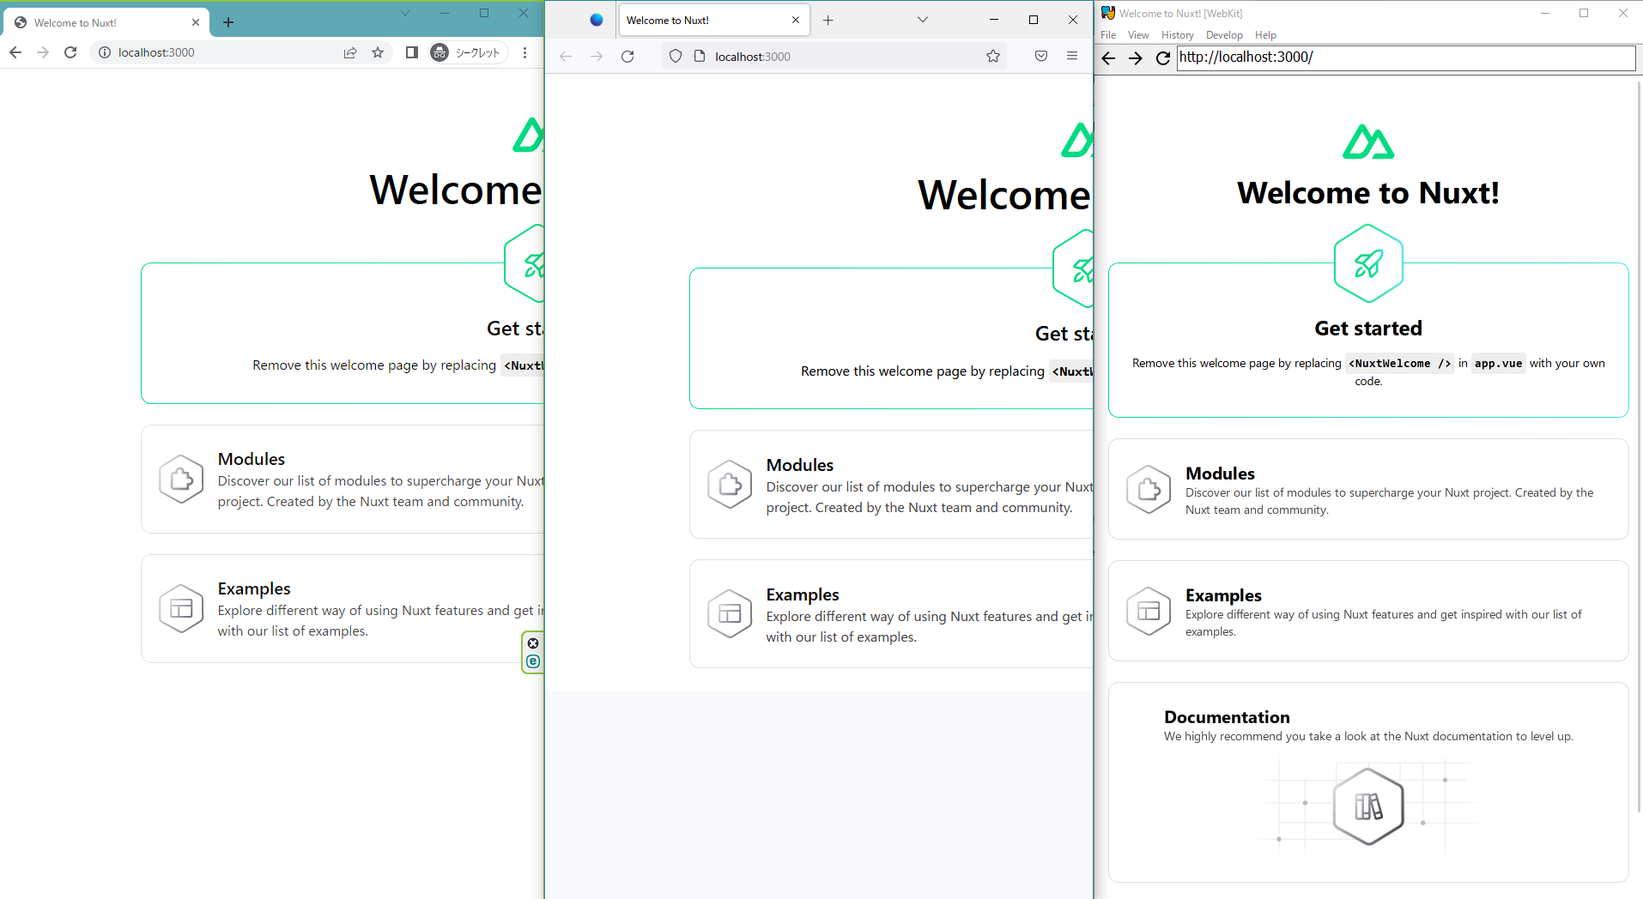Open site info icon in Chrome address bar

[105, 52]
